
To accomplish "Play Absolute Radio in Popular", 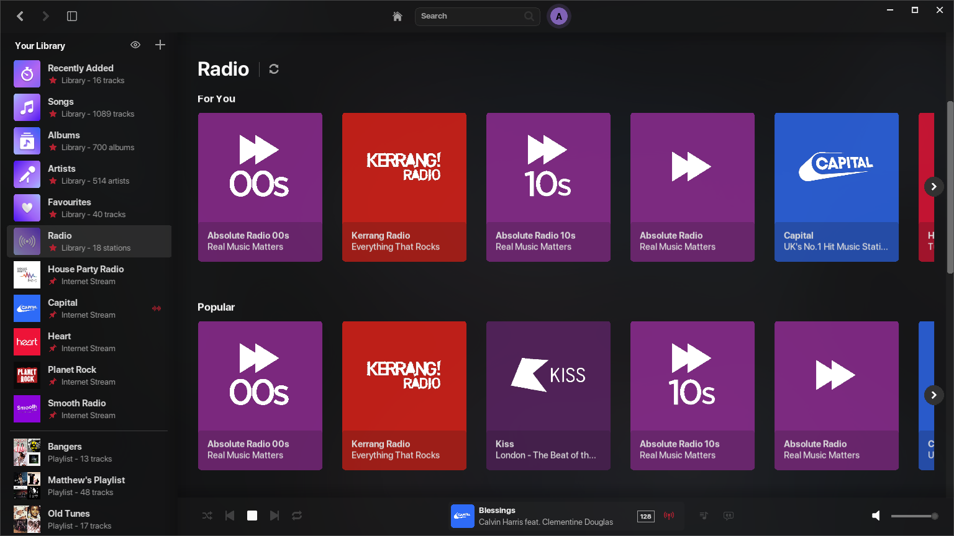I will 837,396.
